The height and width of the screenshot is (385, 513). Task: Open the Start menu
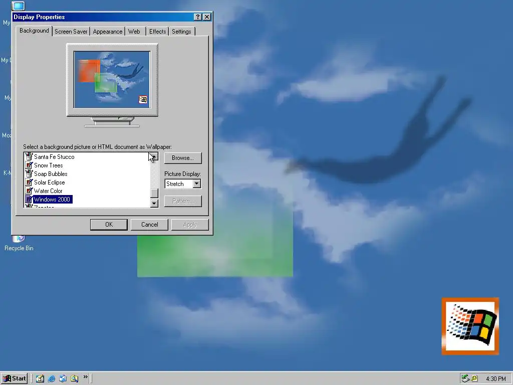click(x=14, y=378)
